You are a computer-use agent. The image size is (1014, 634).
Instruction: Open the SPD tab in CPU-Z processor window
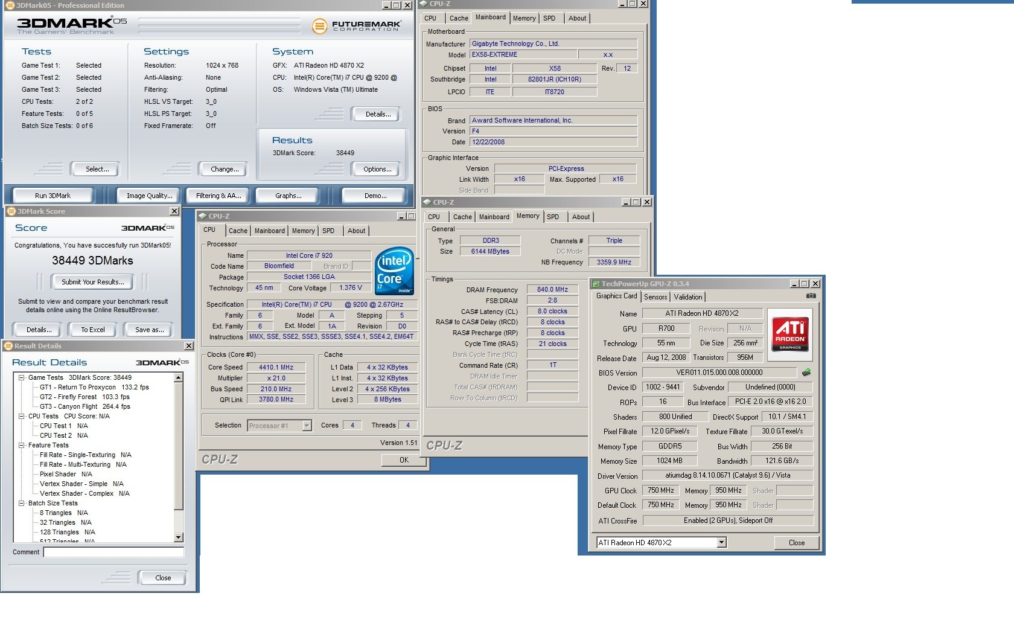(328, 231)
